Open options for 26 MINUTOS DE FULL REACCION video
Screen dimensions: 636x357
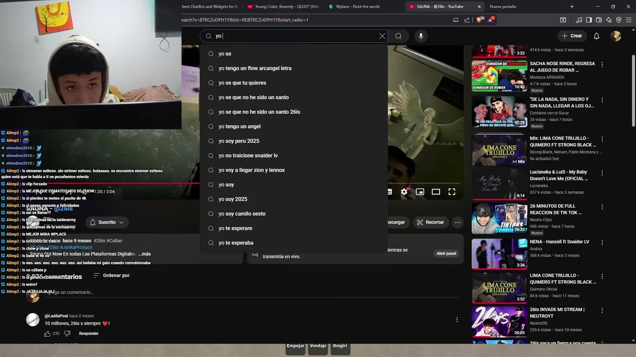pyautogui.click(x=602, y=207)
